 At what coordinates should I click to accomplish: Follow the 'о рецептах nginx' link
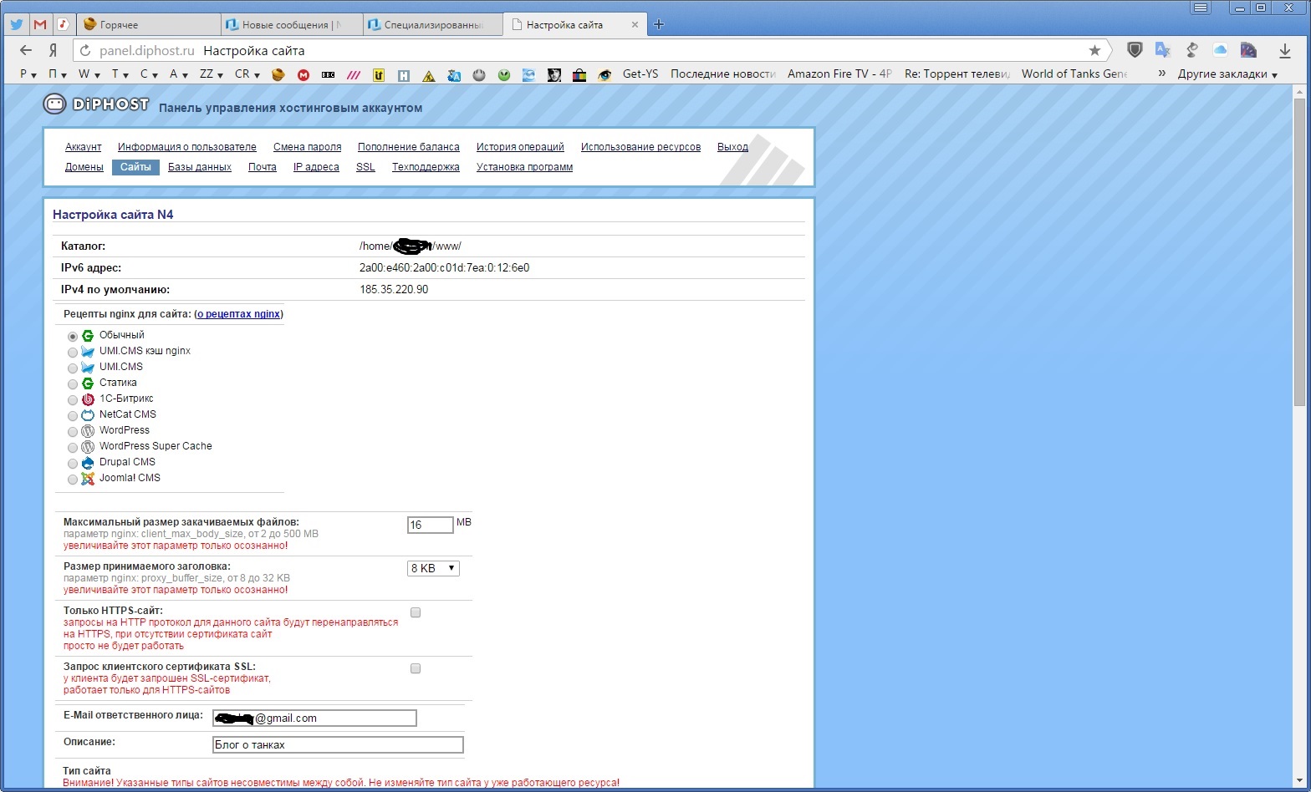click(238, 314)
